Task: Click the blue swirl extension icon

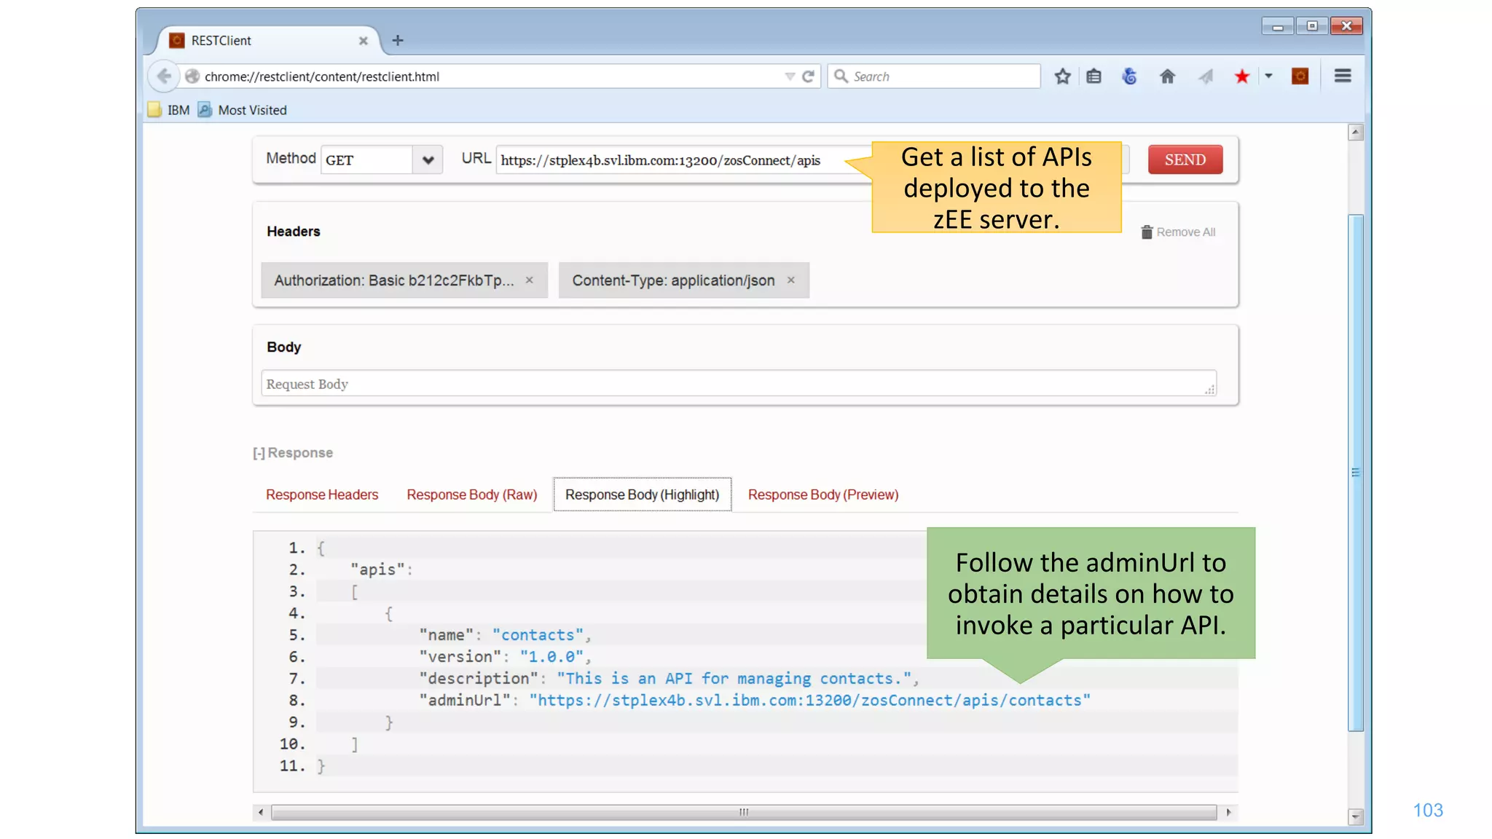Action: coord(1129,76)
